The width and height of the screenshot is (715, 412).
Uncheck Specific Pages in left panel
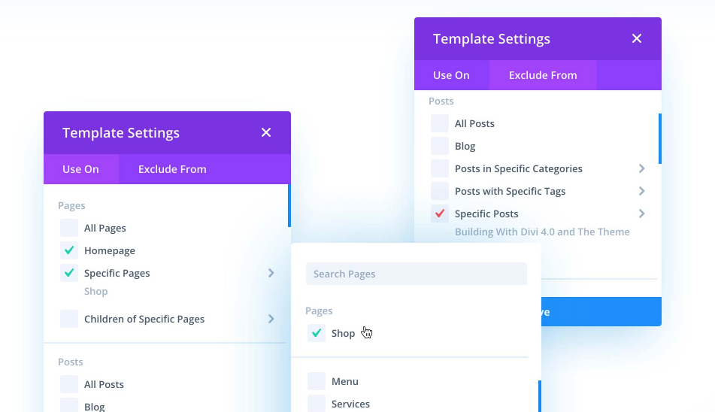69,273
